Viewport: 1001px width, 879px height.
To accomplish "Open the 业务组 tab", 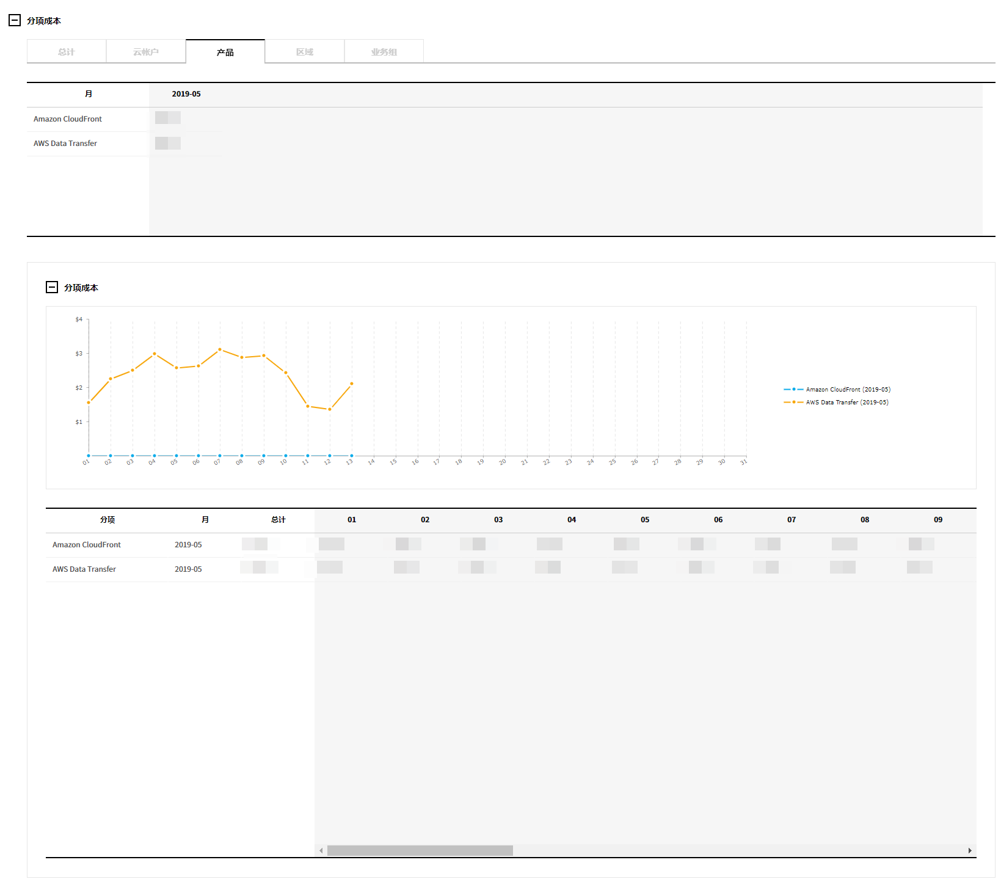I will pyautogui.click(x=384, y=52).
